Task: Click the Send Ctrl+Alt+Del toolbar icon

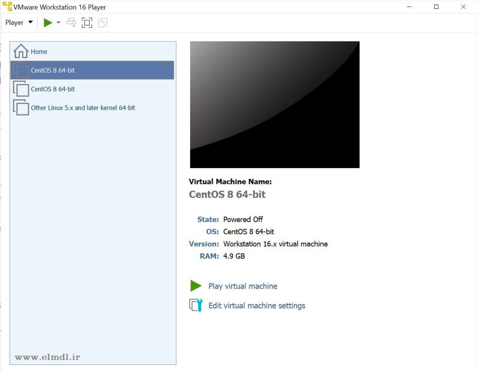Action: (x=71, y=22)
